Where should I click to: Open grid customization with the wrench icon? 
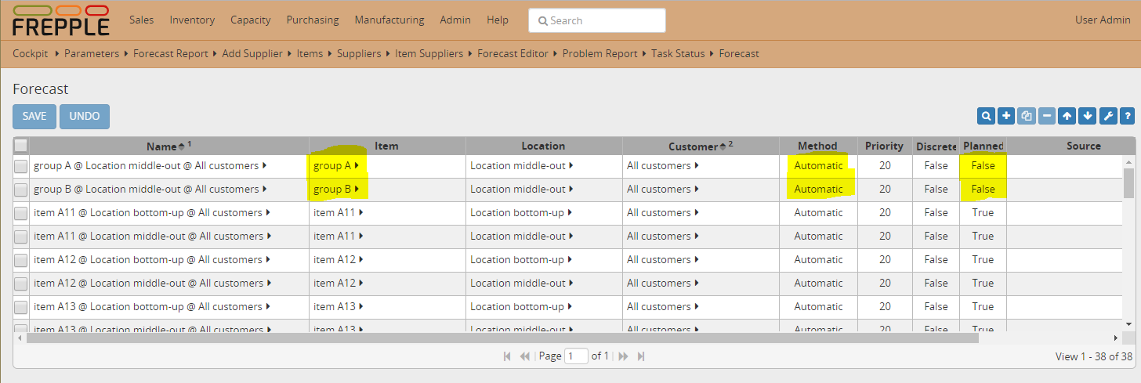1107,116
